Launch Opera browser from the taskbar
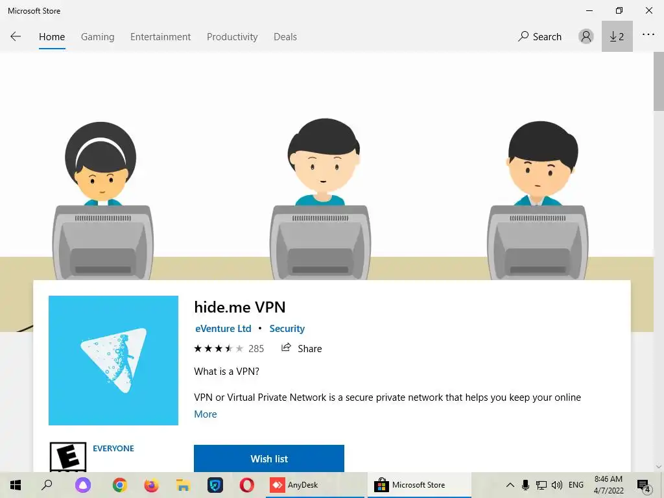664x498 pixels. pyautogui.click(x=247, y=485)
